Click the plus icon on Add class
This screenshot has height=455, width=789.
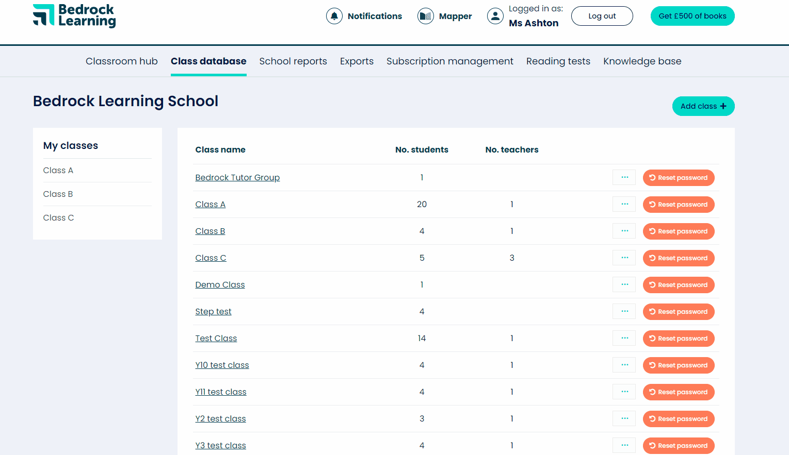[x=723, y=106]
